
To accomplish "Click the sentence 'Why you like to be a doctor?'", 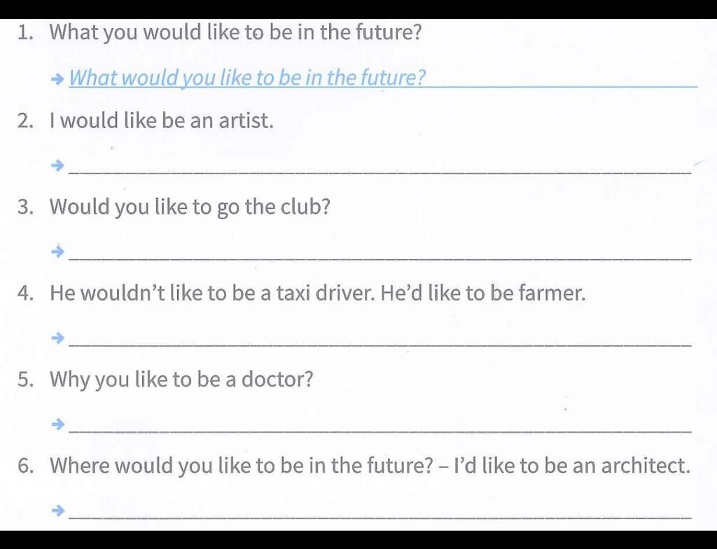I will (x=181, y=380).
